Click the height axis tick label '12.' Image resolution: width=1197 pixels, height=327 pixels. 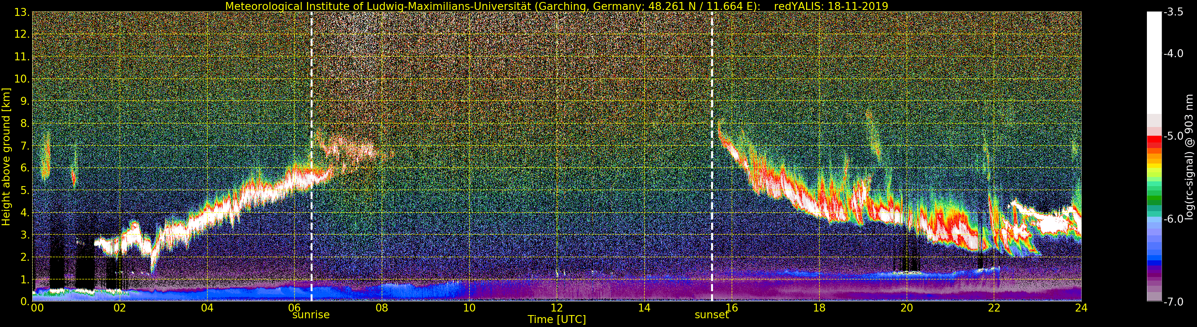[x=22, y=34]
